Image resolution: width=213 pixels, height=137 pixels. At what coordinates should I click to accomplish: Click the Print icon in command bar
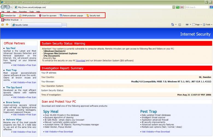pos(187,24)
